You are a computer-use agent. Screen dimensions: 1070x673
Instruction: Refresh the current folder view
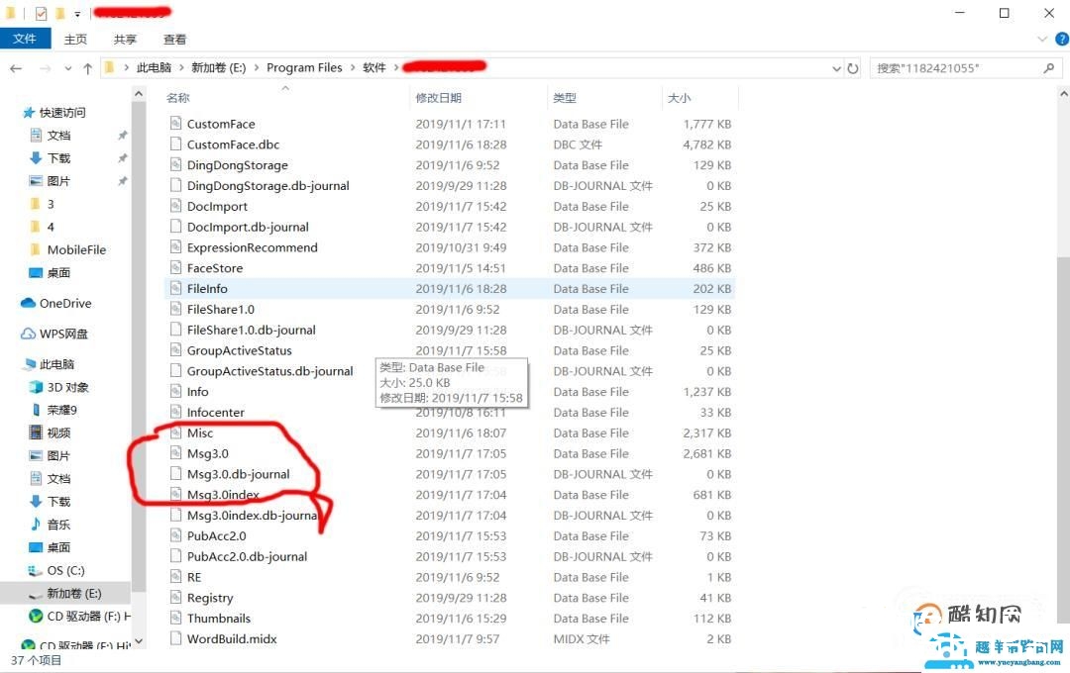click(853, 68)
